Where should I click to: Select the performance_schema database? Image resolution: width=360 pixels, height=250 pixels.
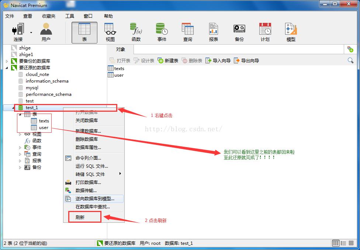click(48, 94)
